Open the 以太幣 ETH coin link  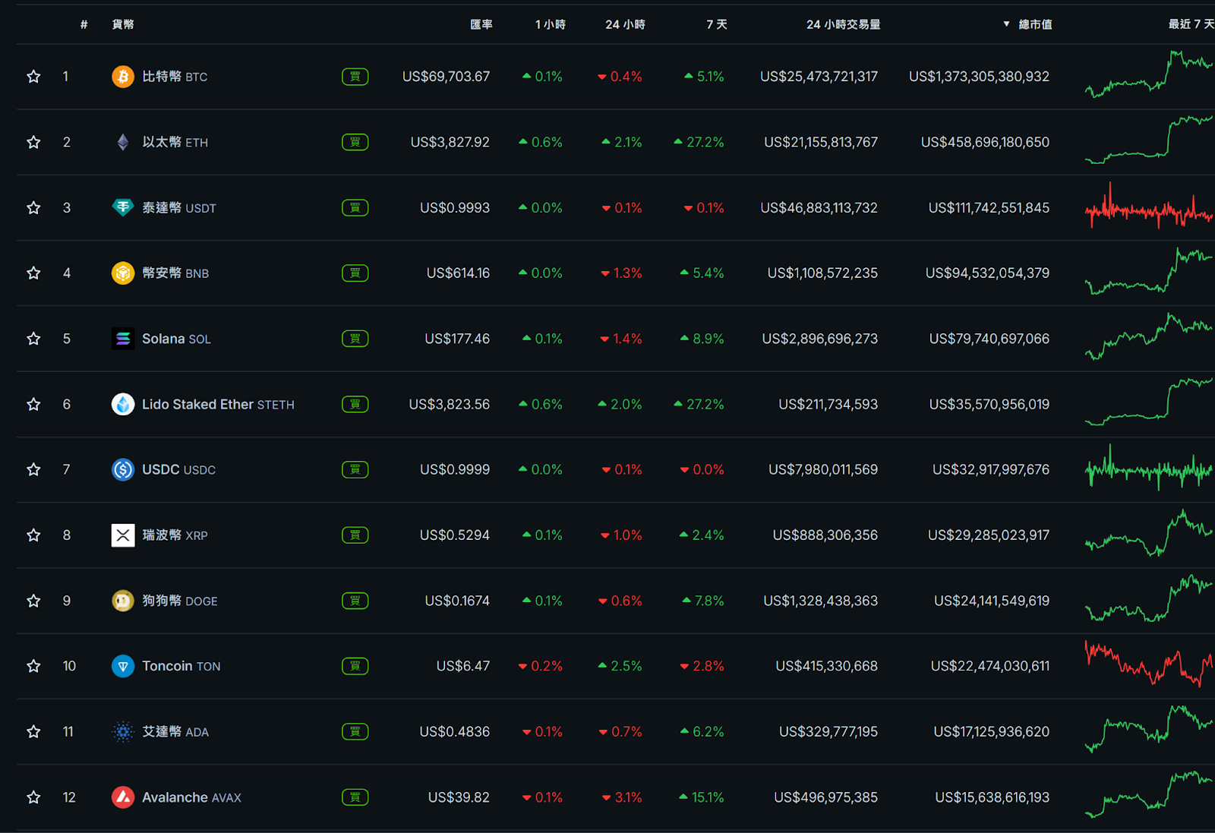pyautogui.click(x=175, y=142)
